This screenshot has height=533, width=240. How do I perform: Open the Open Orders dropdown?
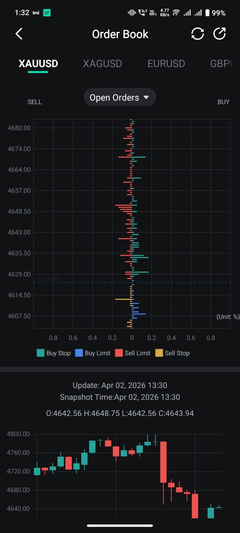(120, 97)
